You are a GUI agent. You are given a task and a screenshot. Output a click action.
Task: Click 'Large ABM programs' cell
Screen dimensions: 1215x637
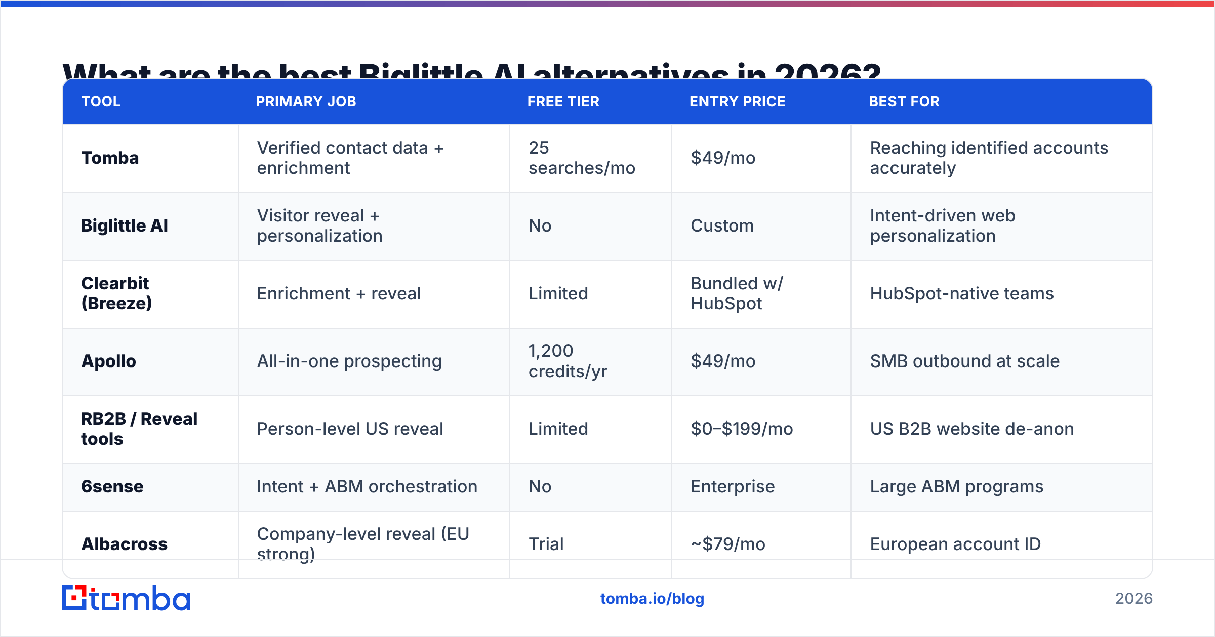click(x=1002, y=487)
